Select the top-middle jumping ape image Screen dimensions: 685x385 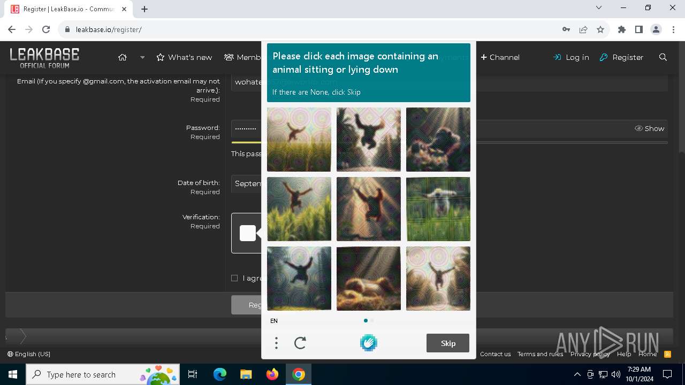click(369, 140)
